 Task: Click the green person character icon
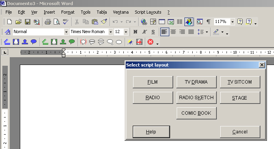coord(63,42)
